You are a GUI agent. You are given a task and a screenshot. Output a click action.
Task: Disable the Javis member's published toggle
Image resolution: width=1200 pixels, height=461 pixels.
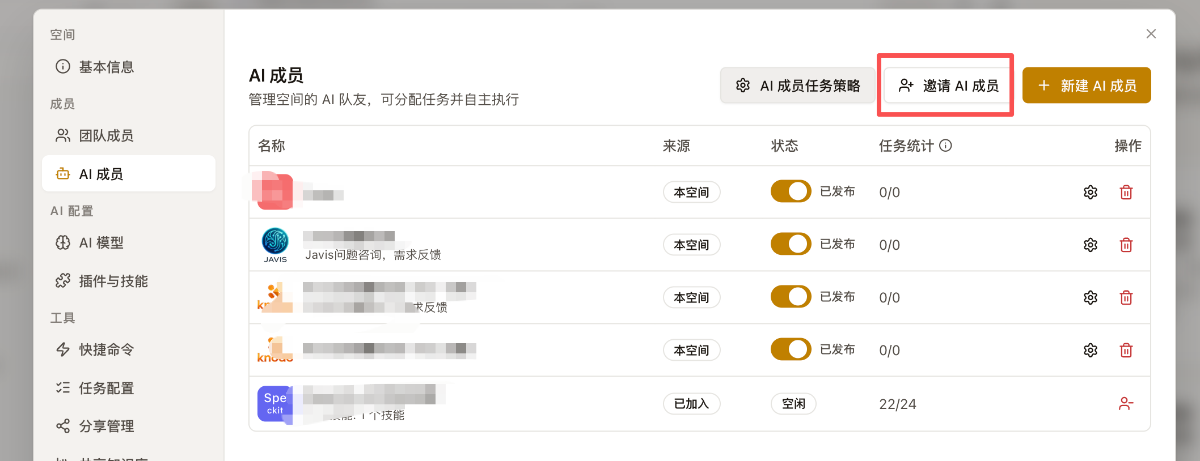point(791,244)
